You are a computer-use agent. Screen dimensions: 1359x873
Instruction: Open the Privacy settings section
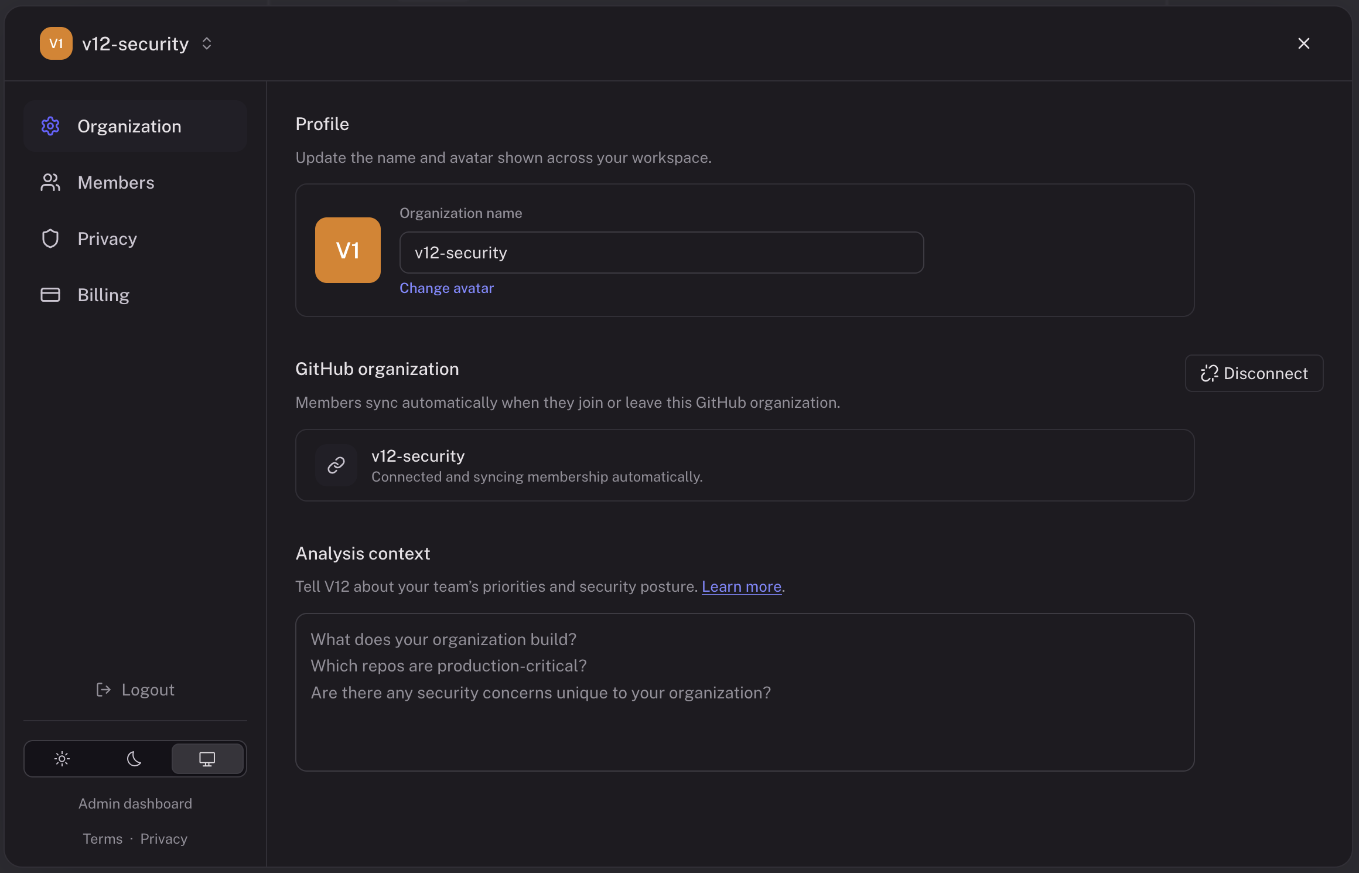pos(135,238)
